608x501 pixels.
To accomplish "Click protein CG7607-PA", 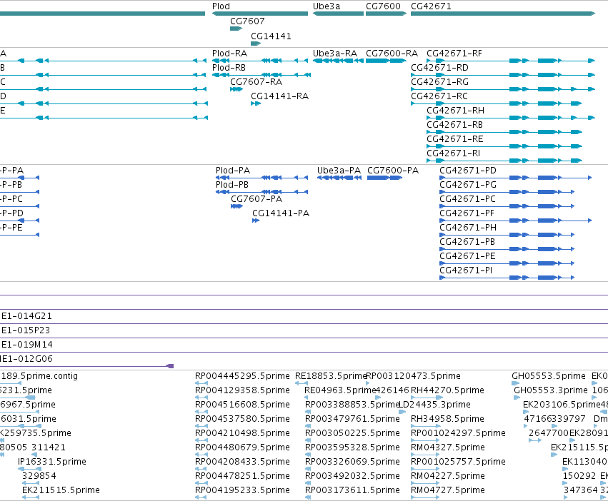I will pyautogui.click(x=256, y=199).
